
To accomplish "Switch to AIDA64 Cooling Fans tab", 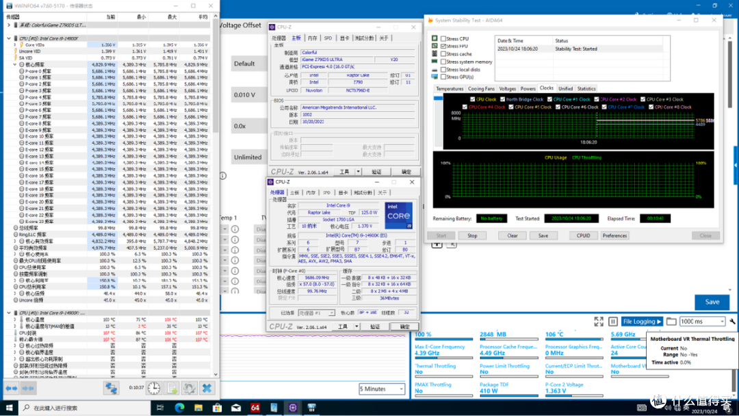I will point(481,88).
